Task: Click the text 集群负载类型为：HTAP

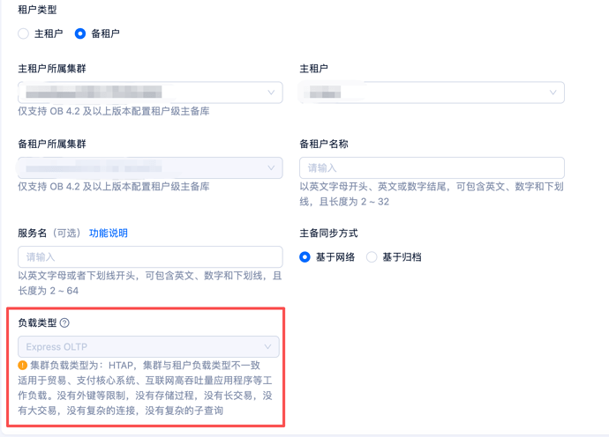Action: coord(81,366)
